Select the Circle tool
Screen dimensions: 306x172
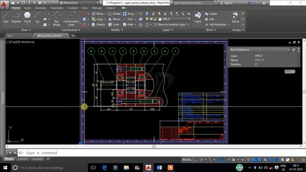tap(27, 18)
